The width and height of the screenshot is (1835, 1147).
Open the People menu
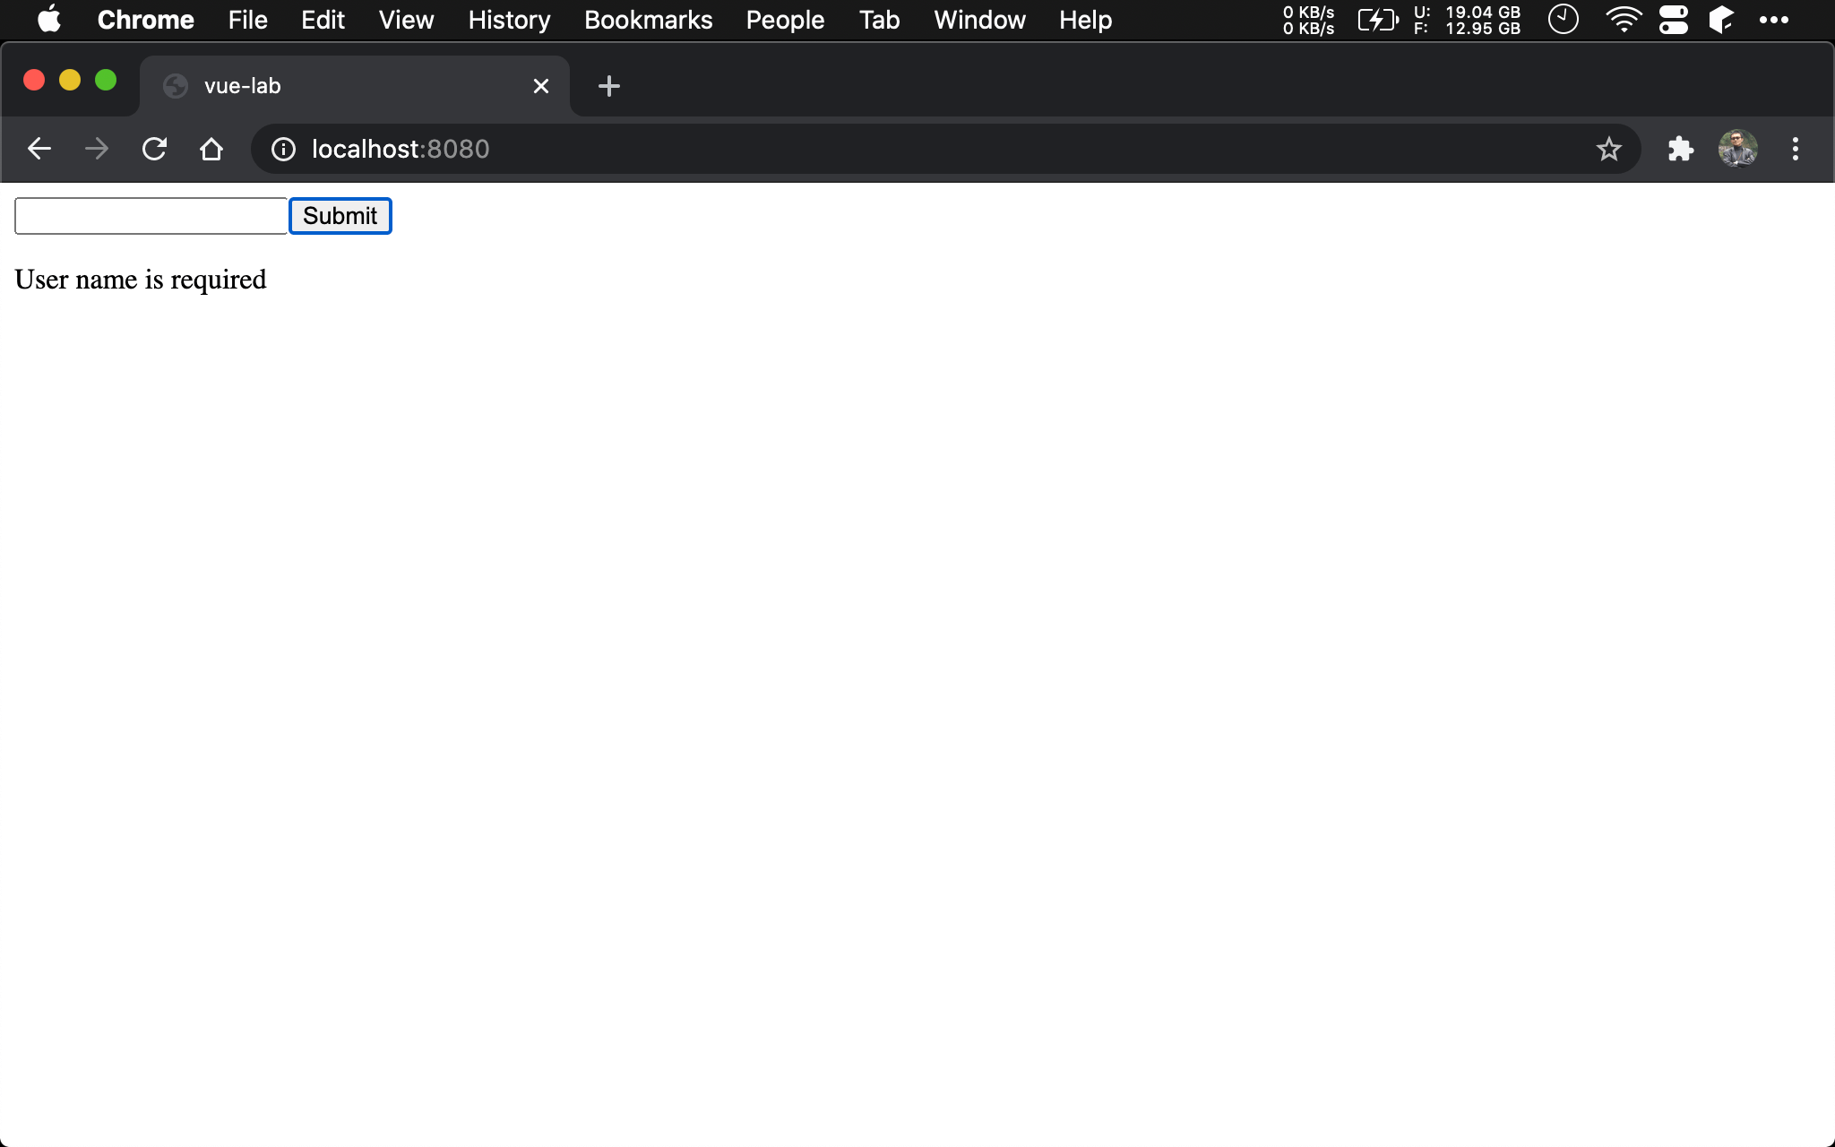point(785,20)
